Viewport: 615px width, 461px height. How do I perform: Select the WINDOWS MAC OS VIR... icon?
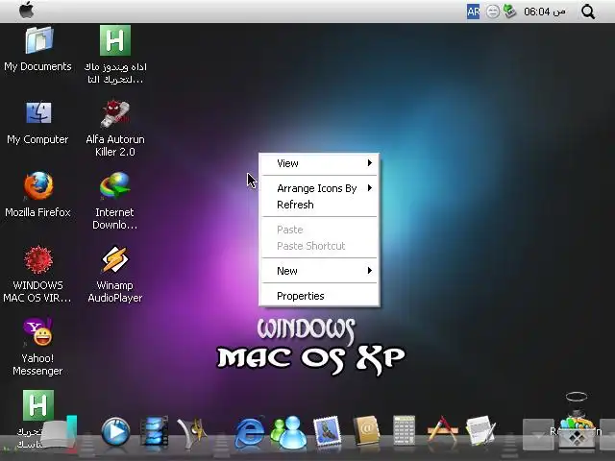(x=37, y=274)
